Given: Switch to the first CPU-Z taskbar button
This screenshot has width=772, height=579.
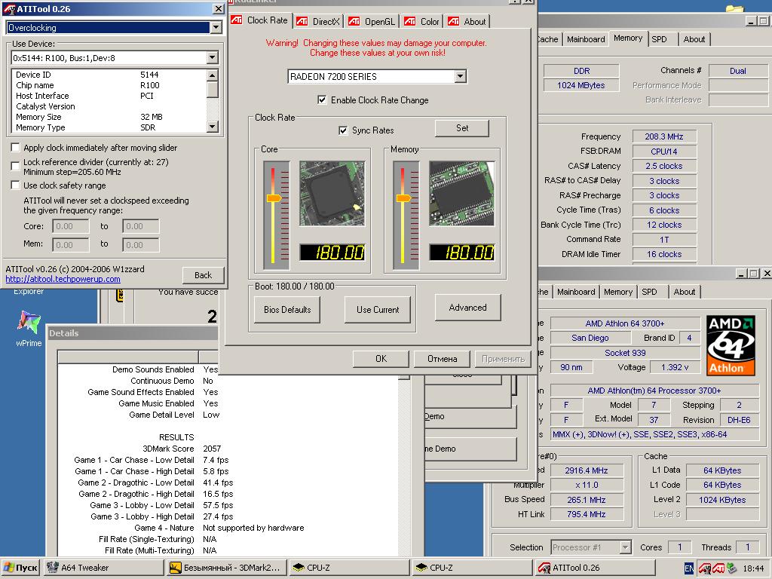Looking at the screenshot, I should [x=349, y=568].
